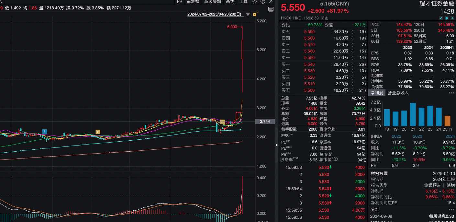This screenshot has width=456, height=222.
Task: Open chart settings gear icon
Action: 254,2
